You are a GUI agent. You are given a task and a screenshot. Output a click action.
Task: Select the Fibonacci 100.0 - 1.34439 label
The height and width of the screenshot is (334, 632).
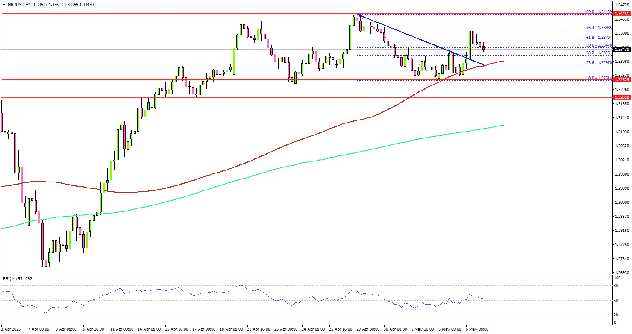tap(598, 12)
